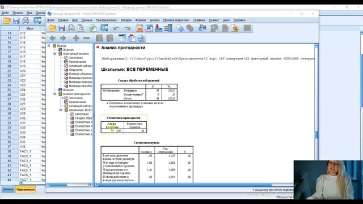
Task: Click the Save diskette icon in Viewer toolbar
Action: [62, 28]
